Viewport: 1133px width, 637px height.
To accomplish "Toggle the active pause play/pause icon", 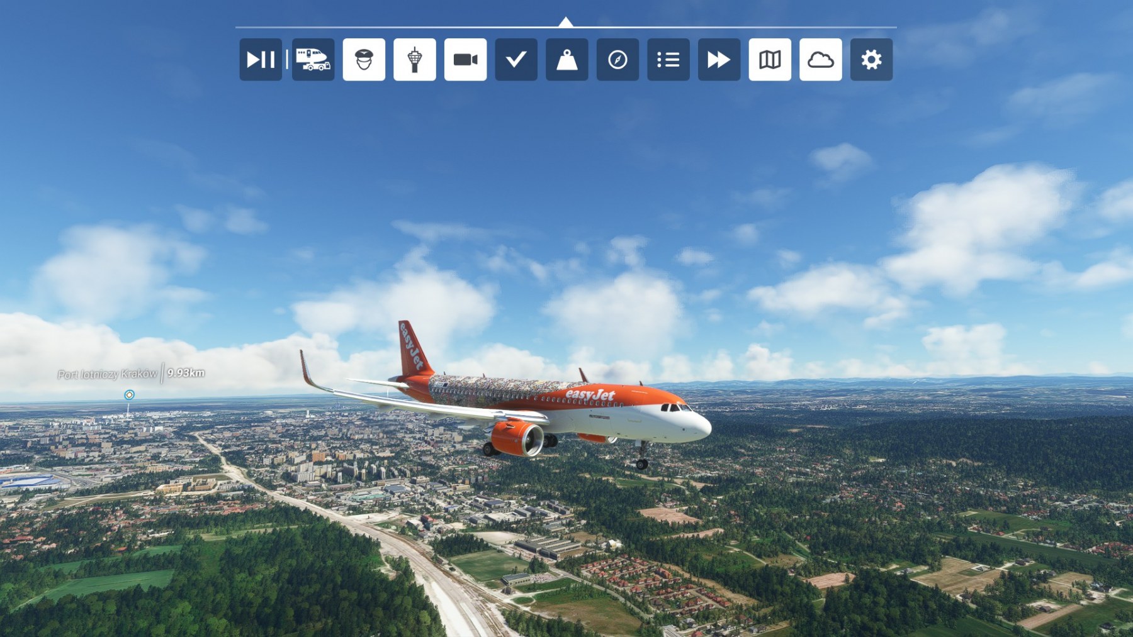I will [x=261, y=60].
